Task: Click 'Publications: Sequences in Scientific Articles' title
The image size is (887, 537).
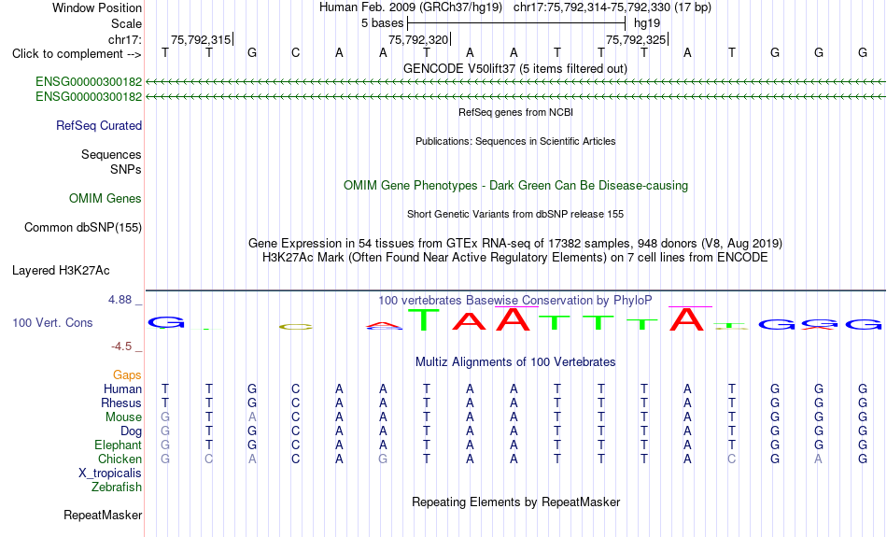Action: click(515, 141)
